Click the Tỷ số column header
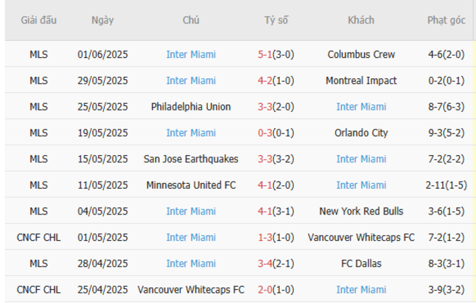The width and height of the screenshot is (476, 303). pos(276,20)
